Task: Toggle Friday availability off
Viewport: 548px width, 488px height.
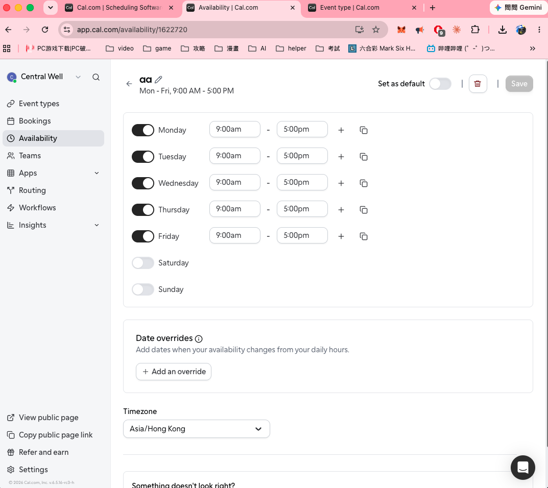Action: [x=142, y=236]
